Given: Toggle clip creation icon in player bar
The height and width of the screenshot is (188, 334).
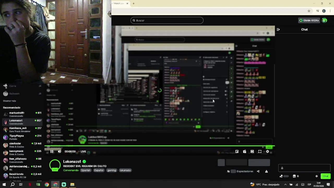Looking at the screenshot, I should [x=244, y=151].
